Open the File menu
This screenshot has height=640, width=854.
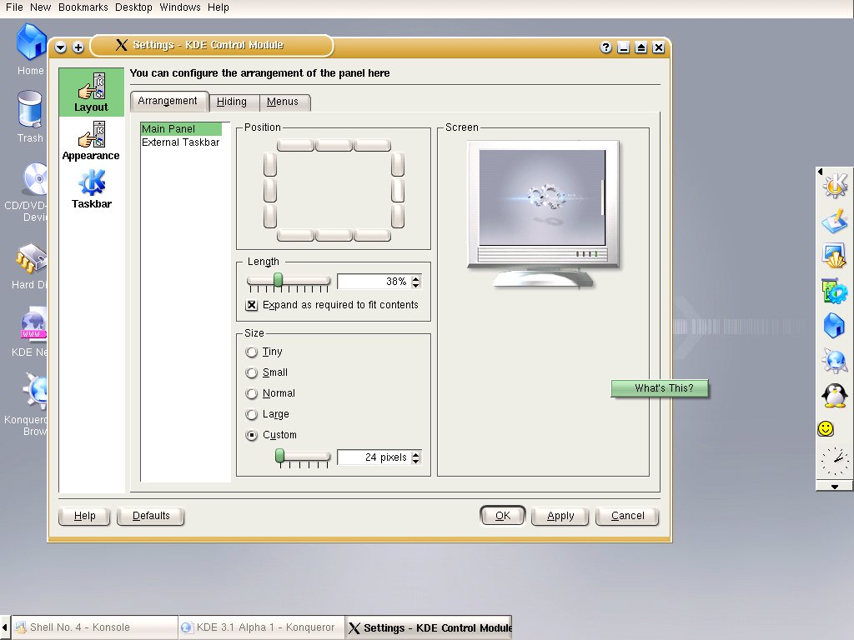pyautogui.click(x=14, y=7)
